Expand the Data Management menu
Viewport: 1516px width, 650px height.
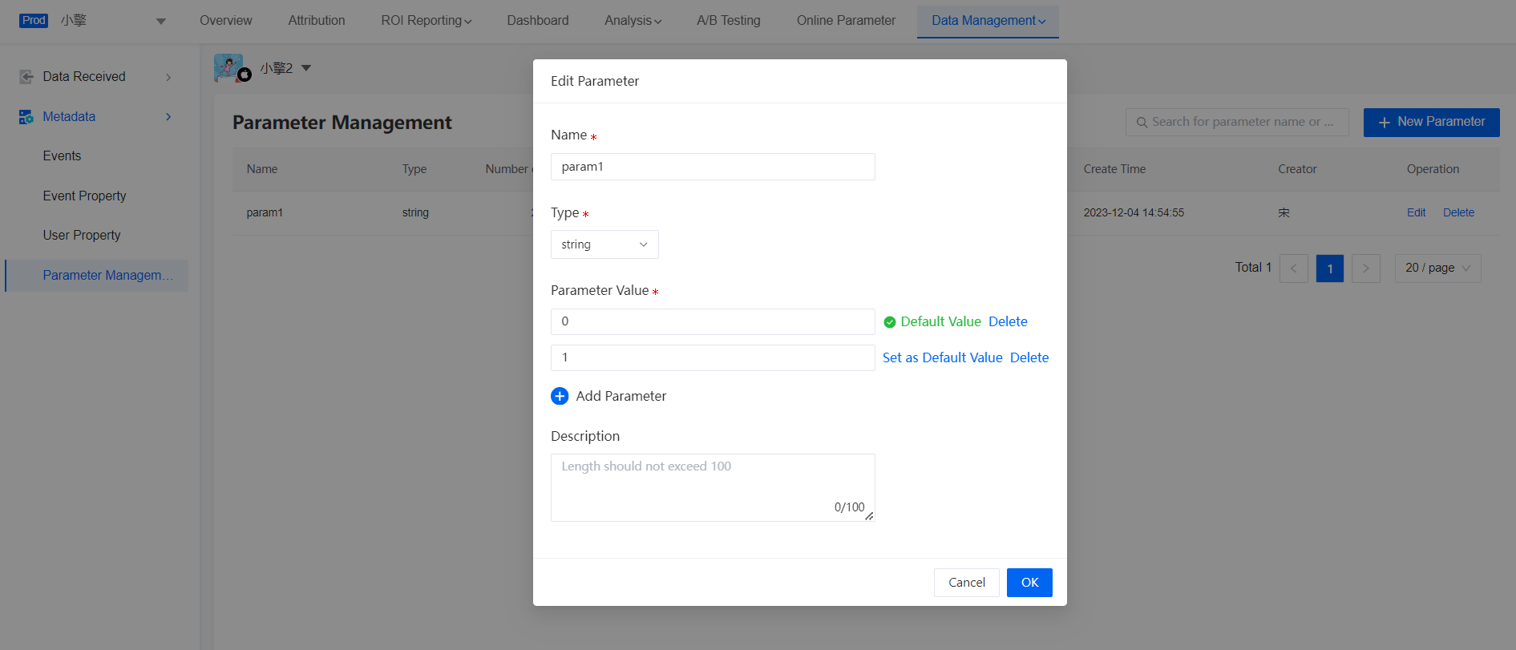click(988, 21)
